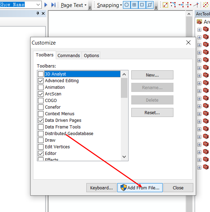This screenshot has height=212, width=210.
Task: Switch to the Toolbars tab
Action: [45, 55]
